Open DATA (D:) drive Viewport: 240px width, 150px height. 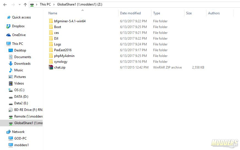[21, 97]
